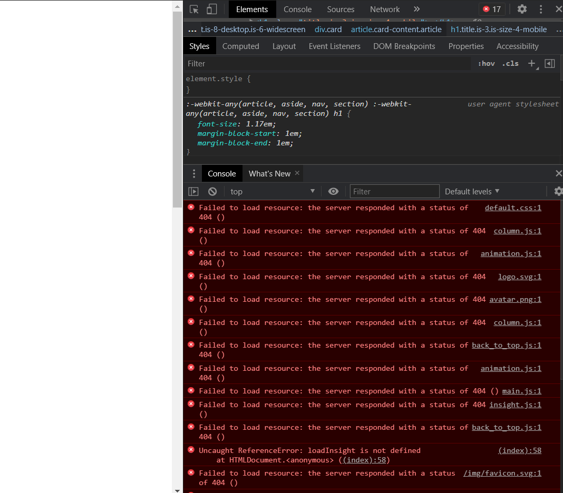The height and width of the screenshot is (493, 563).
Task: Open console settings gear
Action: [558, 191]
